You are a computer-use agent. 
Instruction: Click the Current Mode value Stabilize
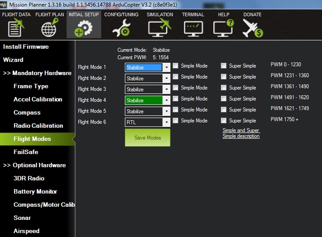pos(161,50)
